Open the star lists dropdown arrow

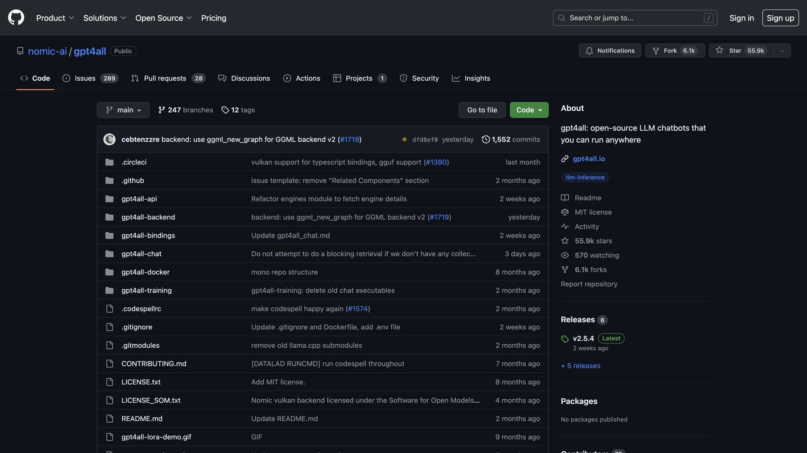tap(782, 51)
